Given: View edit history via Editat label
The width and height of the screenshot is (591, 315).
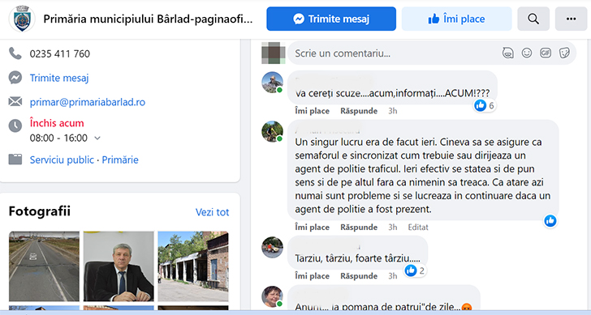Looking at the screenshot, I should [x=418, y=227].
